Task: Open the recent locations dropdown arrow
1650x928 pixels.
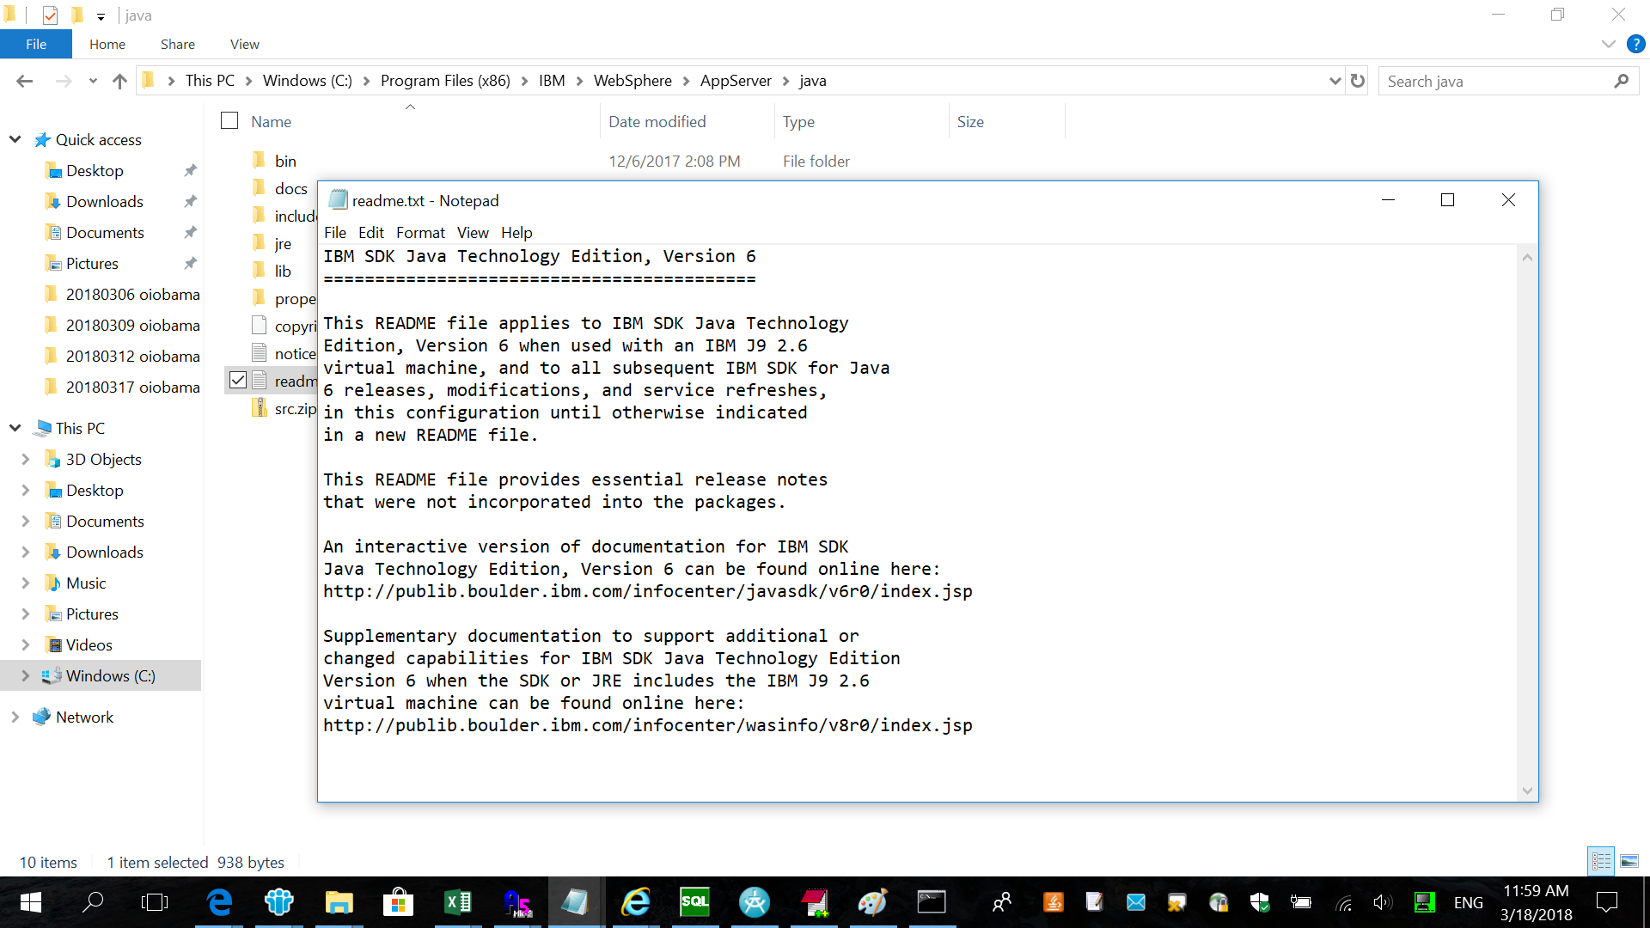Action: [93, 81]
